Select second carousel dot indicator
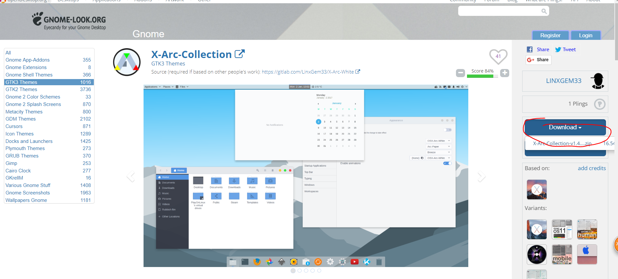The image size is (618, 279). pyautogui.click(x=299, y=271)
